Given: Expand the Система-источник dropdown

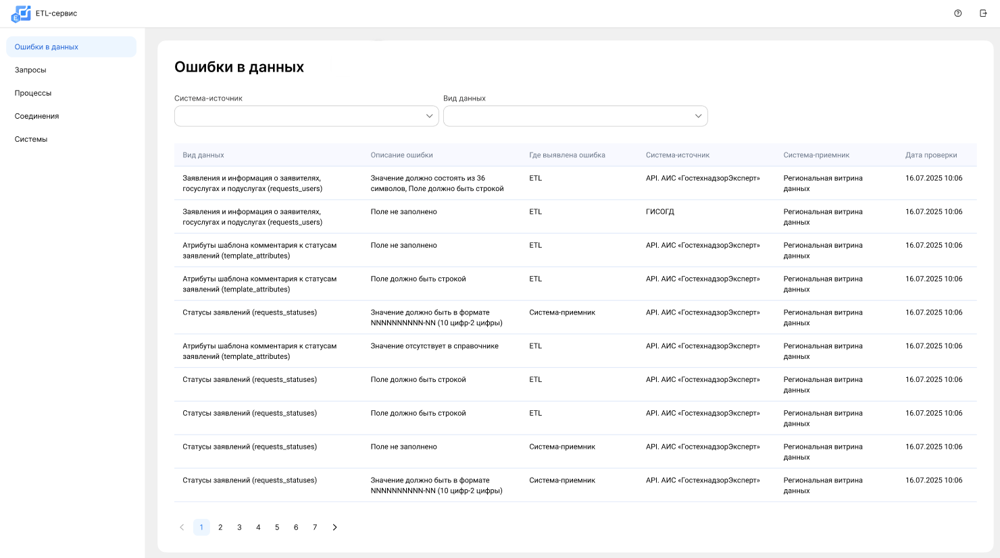Looking at the screenshot, I should [306, 116].
